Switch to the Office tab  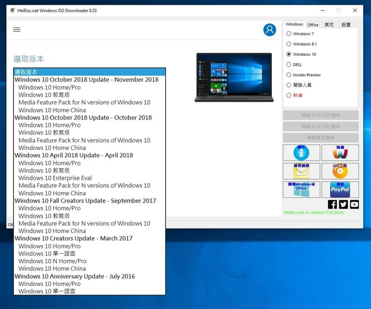click(313, 25)
